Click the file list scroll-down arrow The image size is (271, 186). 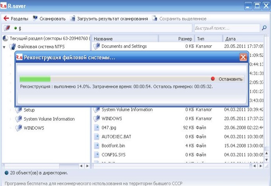pos(266,160)
